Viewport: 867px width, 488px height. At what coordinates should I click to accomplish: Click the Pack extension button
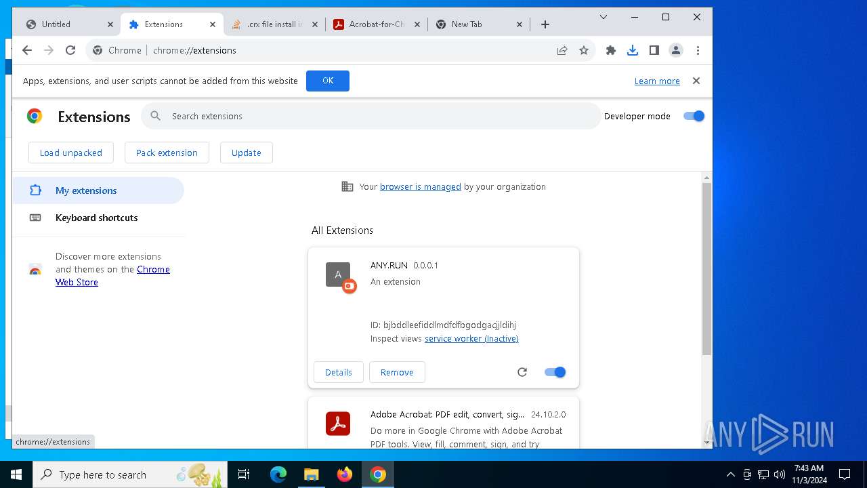pyautogui.click(x=167, y=152)
